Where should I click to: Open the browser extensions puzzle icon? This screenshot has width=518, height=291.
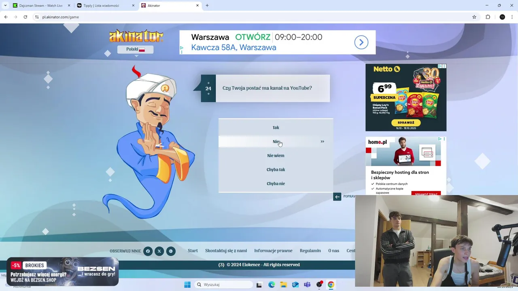(x=488, y=17)
